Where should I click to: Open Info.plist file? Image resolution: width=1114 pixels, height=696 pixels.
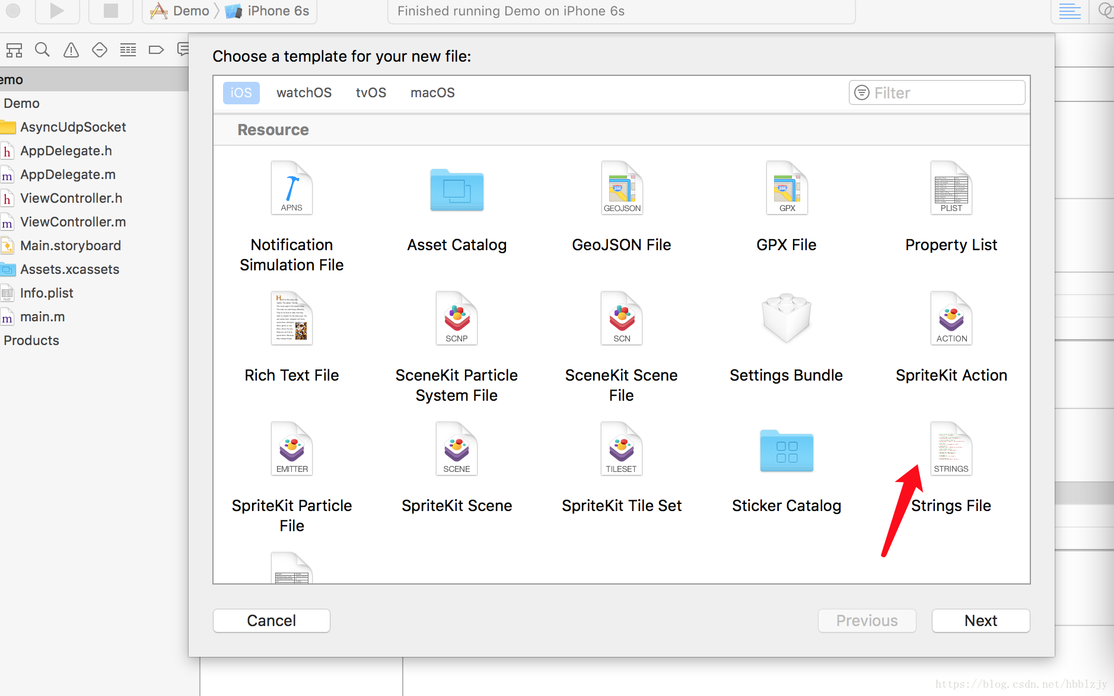pos(46,293)
